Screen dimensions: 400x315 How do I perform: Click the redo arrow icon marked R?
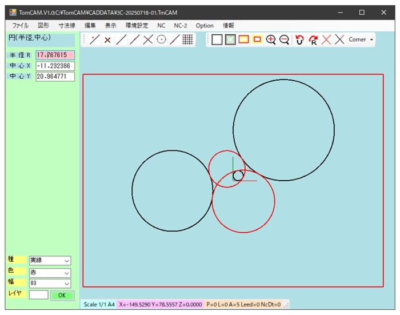click(x=313, y=39)
